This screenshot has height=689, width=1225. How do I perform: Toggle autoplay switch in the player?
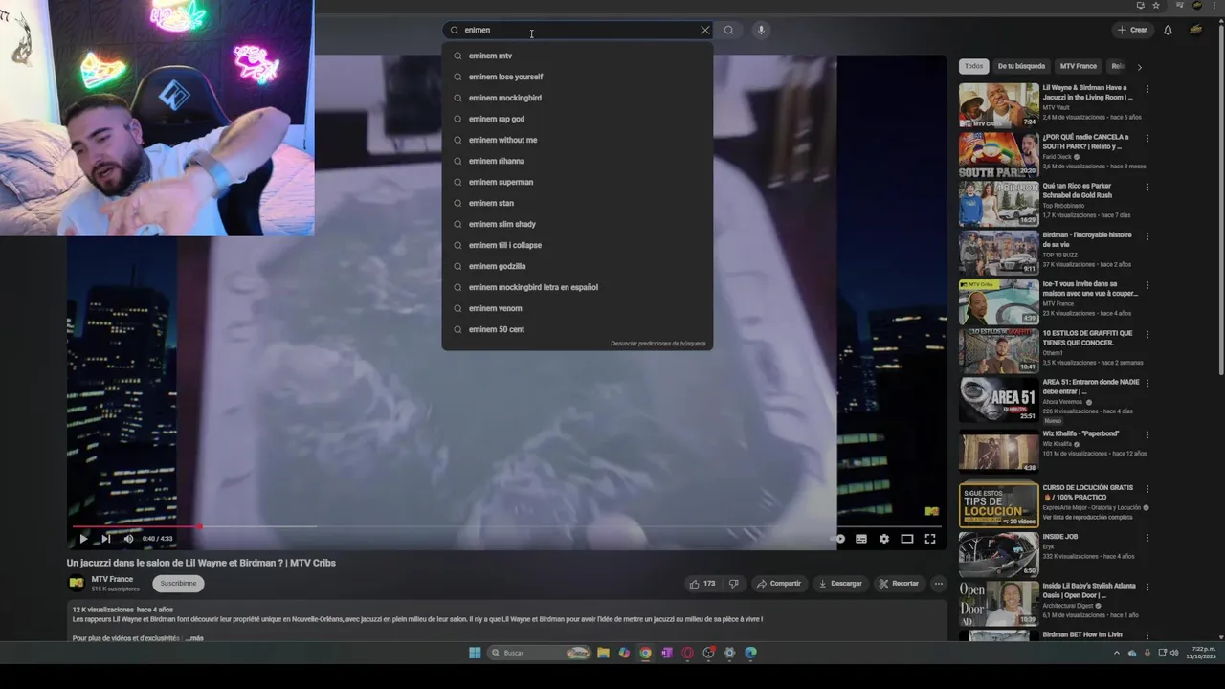click(839, 539)
